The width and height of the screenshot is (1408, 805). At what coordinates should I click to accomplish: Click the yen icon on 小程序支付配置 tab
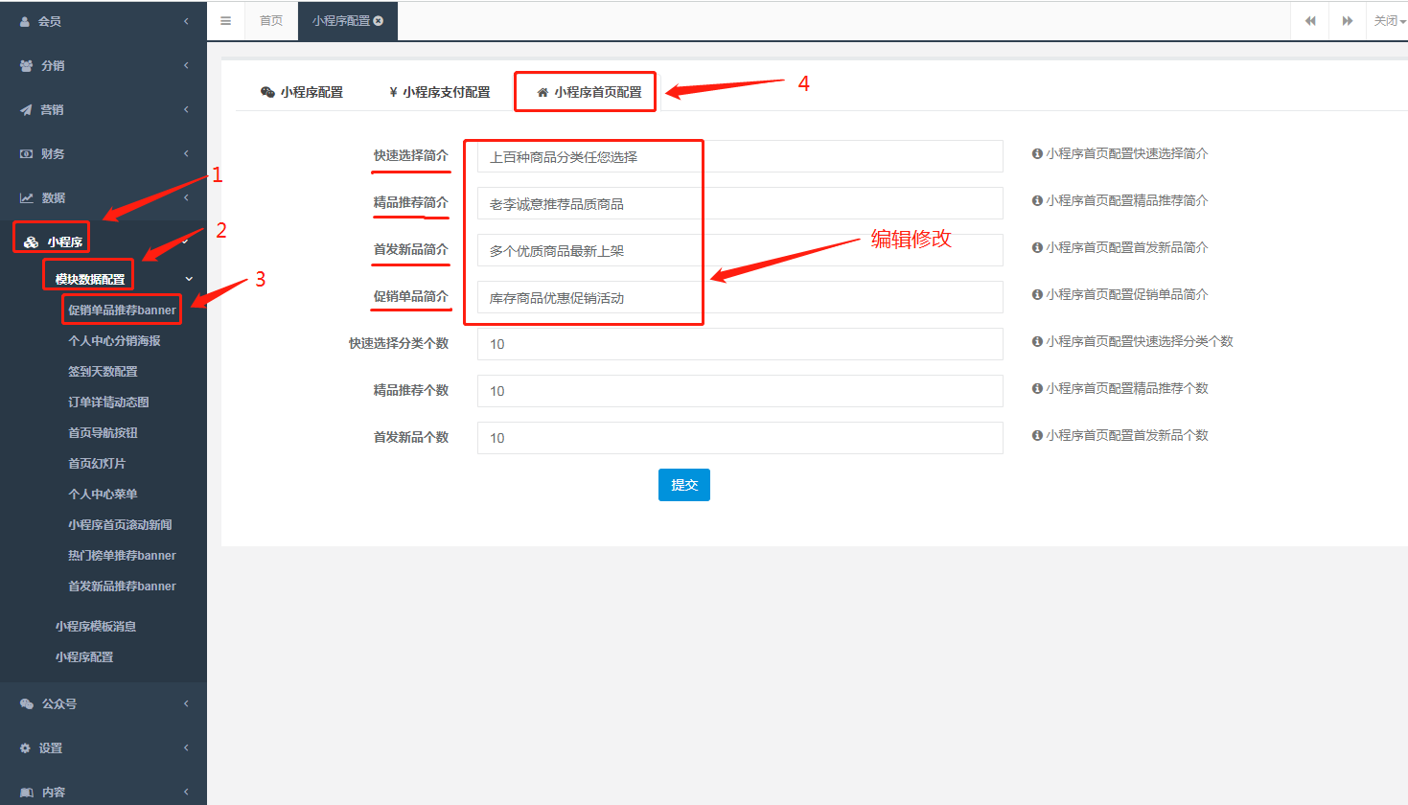click(393, 92)
